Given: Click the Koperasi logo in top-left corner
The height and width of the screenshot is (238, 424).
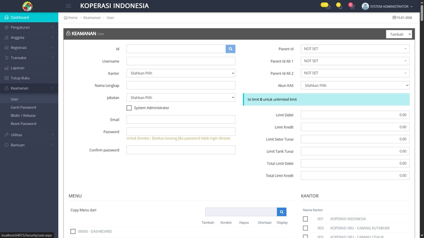Looking at the screenshot, I should tap(27, 6).
